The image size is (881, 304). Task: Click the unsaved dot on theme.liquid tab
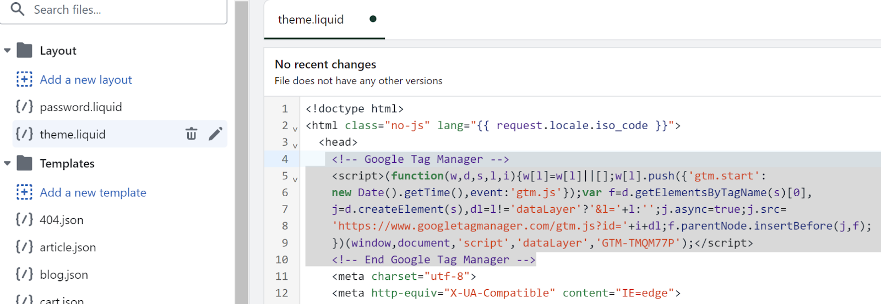(x=373, y=19)
